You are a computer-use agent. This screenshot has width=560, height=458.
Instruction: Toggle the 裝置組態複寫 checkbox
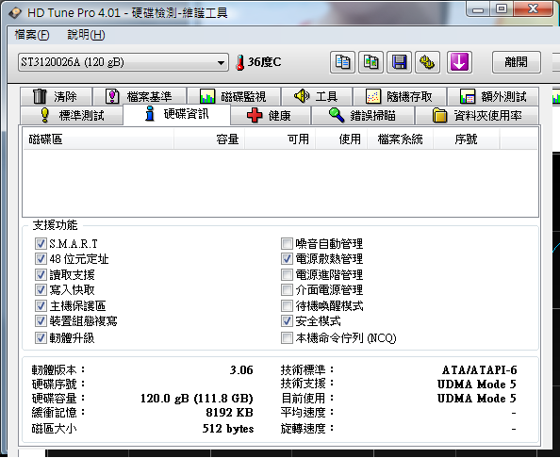tap(41, 321)
